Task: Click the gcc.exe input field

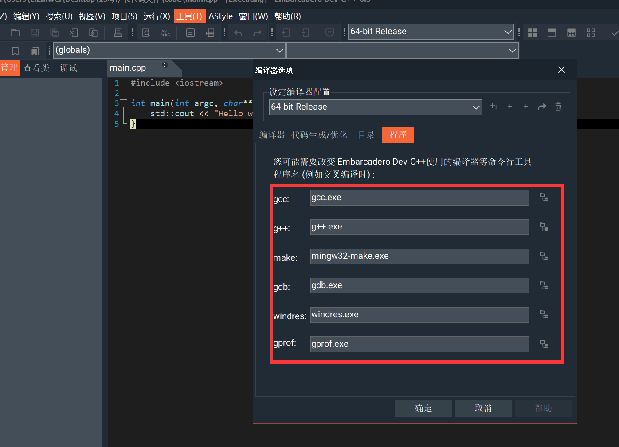Action: coord(419,198)
